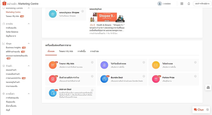Collapse the ร้านค้า sidebar section
Image resolution: width=212 pixels, height=115 pixels.
pos(29,66)
